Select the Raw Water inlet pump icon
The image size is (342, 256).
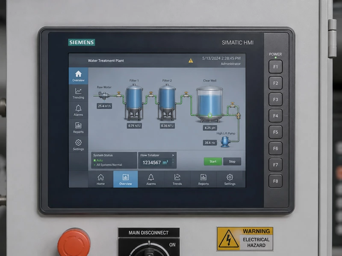pos(104,95)
